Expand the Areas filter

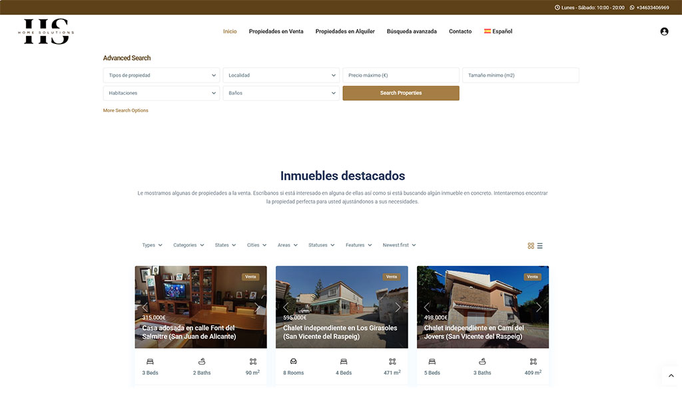288,245
